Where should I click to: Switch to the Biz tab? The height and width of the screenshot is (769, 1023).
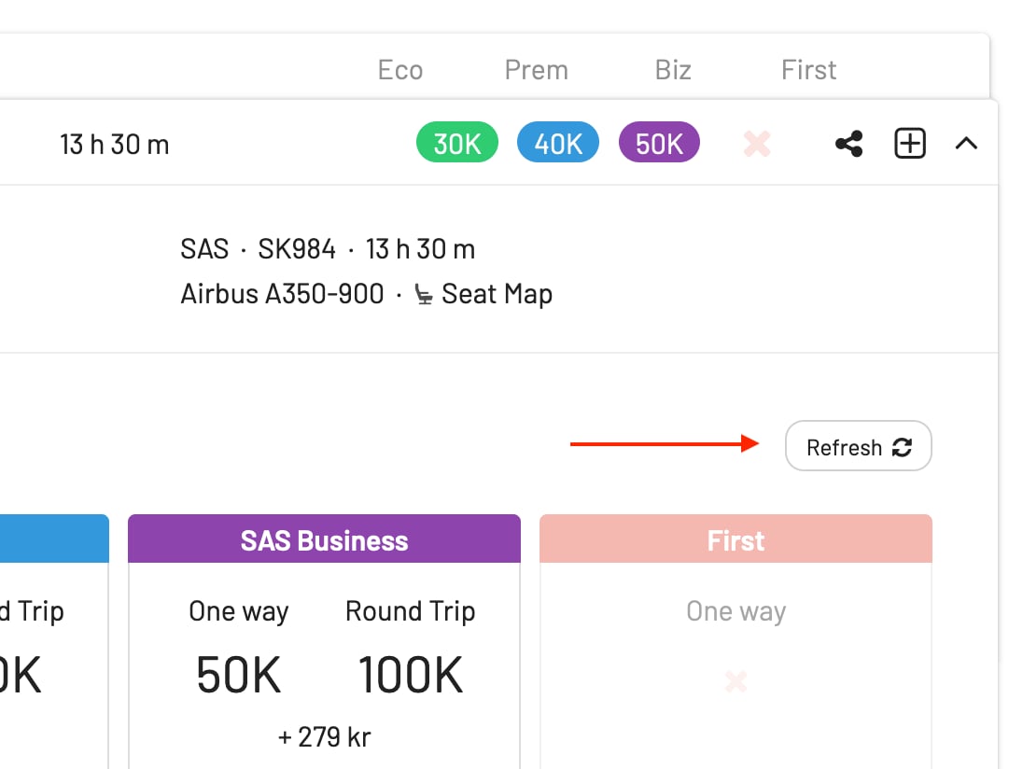[672, 69]
